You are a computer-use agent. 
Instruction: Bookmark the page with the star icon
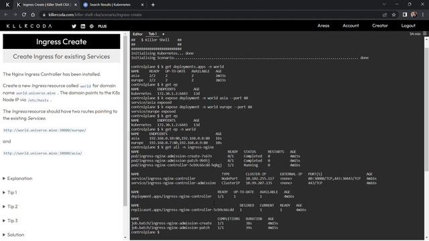coord(393,15)
